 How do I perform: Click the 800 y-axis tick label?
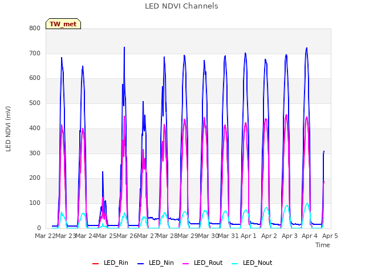pyautogui.click(x=35, y=28)
